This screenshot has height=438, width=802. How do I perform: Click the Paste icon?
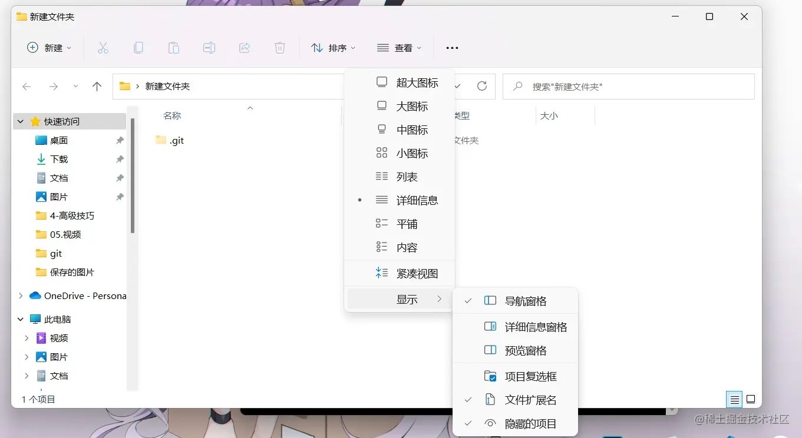tap(174, 48)
